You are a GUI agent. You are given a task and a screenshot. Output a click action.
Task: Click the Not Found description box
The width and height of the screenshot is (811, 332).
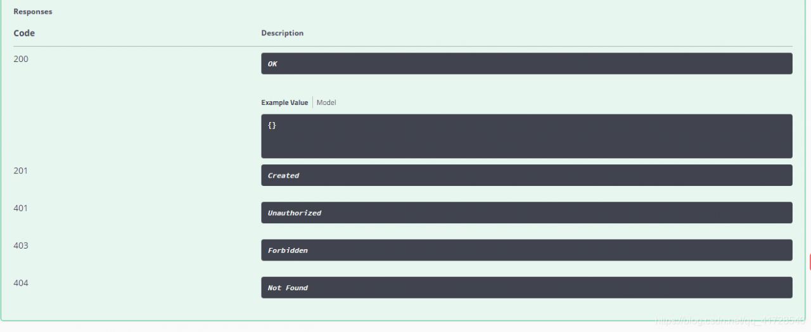pyautogui.click(x=527, y=287)
